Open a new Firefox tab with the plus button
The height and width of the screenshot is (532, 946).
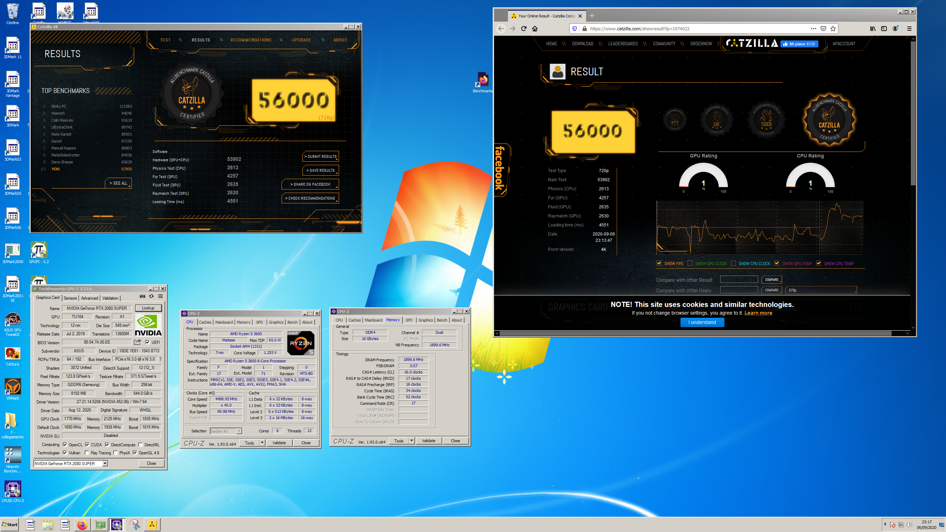592,16
